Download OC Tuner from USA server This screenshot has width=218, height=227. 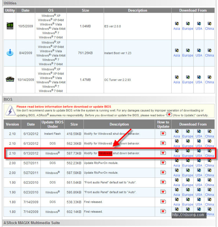click(199, 80)
